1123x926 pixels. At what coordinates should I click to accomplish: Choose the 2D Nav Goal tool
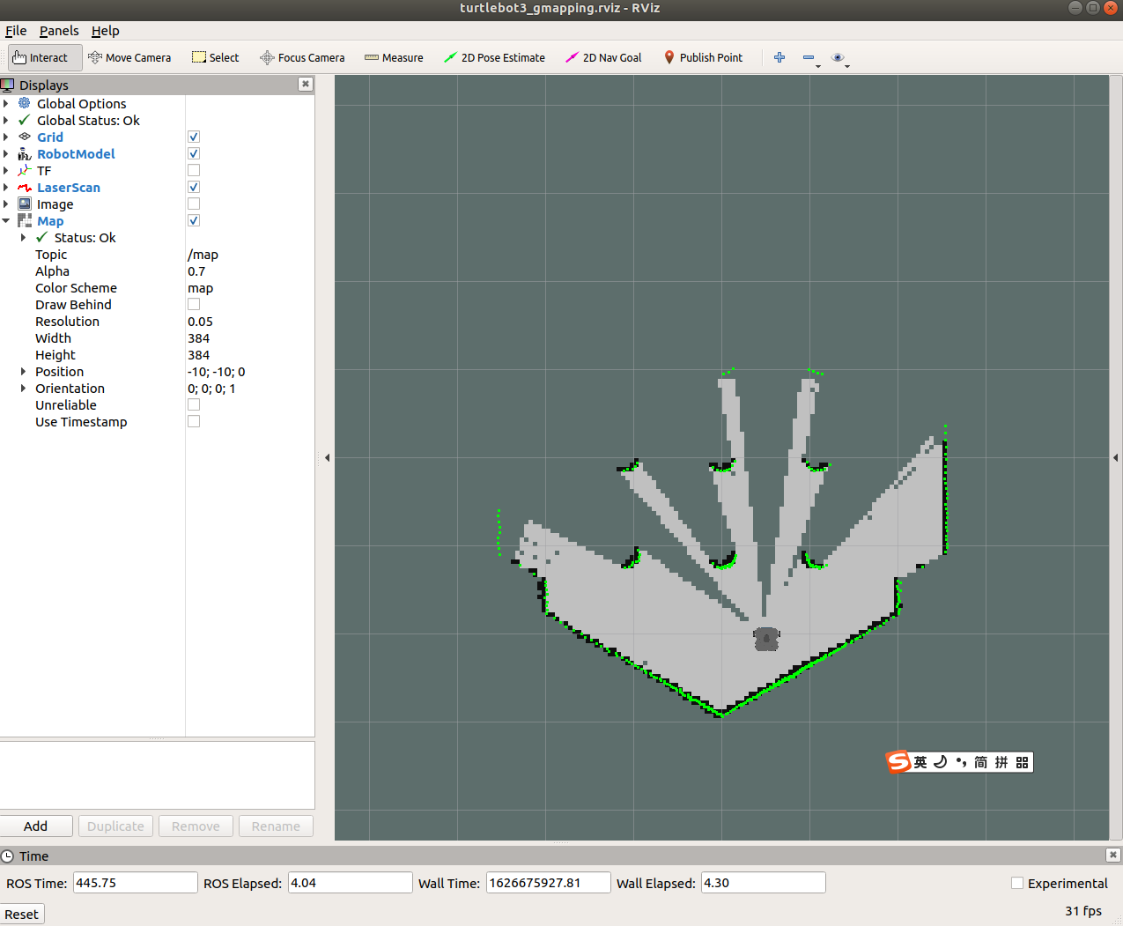pos(603,57)
